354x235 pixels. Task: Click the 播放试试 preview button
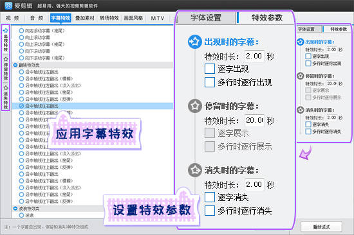click(x=321, y=227)
